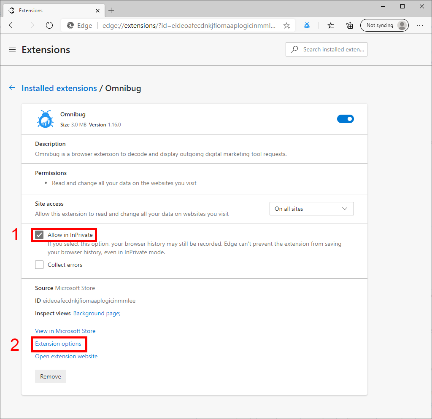Turn off the Omnibug extension toggle
This screenshot has height=419, width=432.
click(345, 119)
